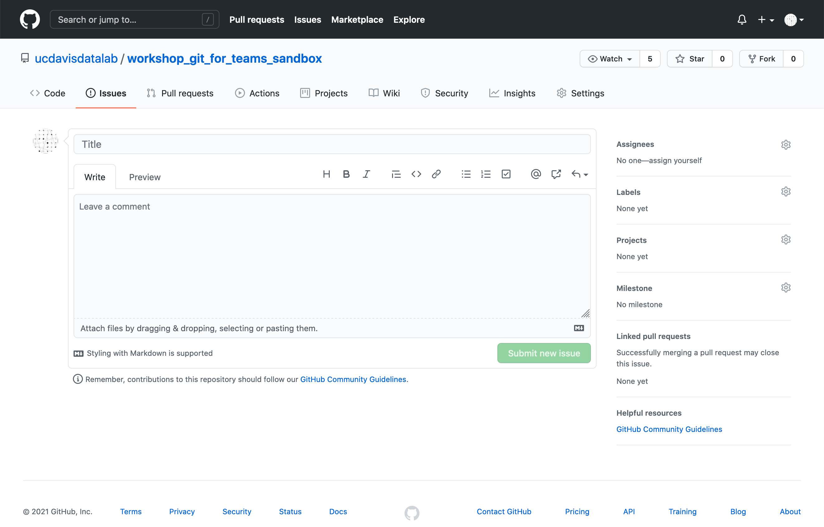Click Submit new issue button
This screenshot has width=824, height=527.
pyautogui.click(x=544, y=353)
